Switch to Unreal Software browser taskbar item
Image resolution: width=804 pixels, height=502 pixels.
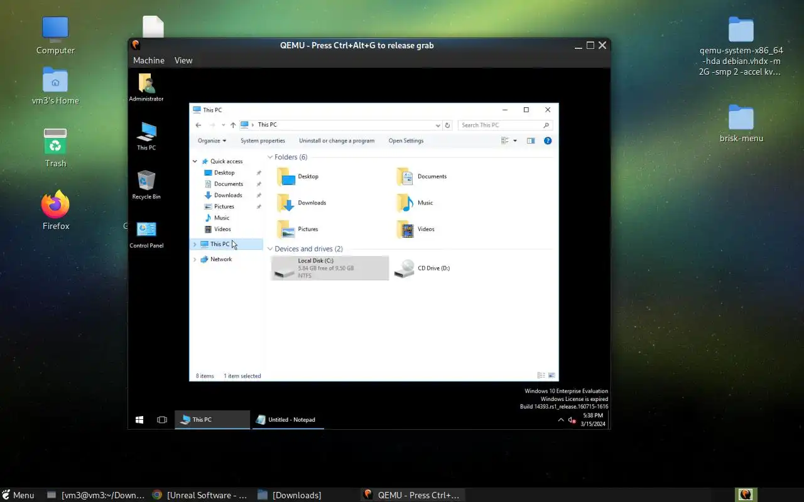pos(201,495)
